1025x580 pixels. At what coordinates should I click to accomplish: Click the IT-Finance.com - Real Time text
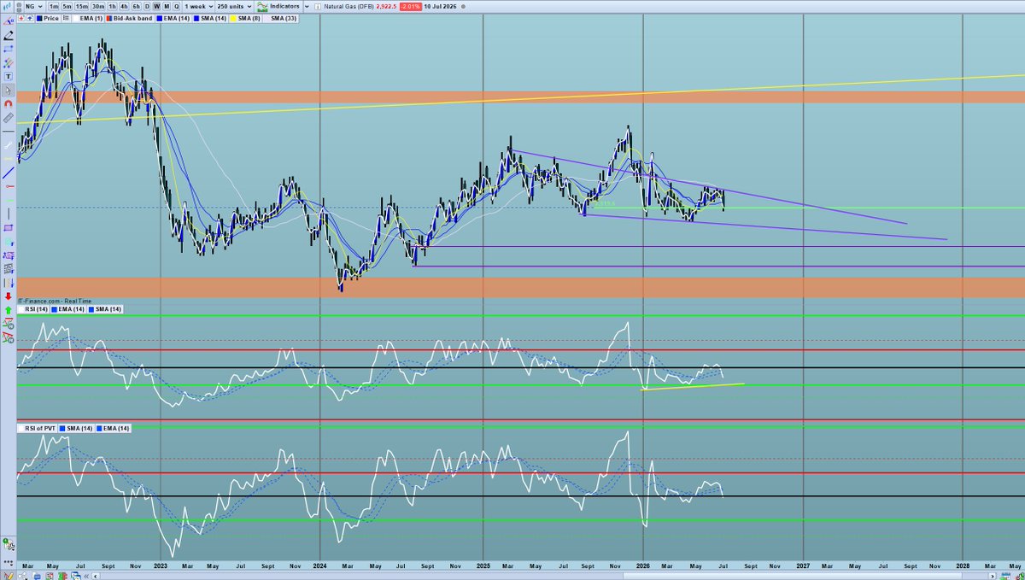tap(53, 301)
